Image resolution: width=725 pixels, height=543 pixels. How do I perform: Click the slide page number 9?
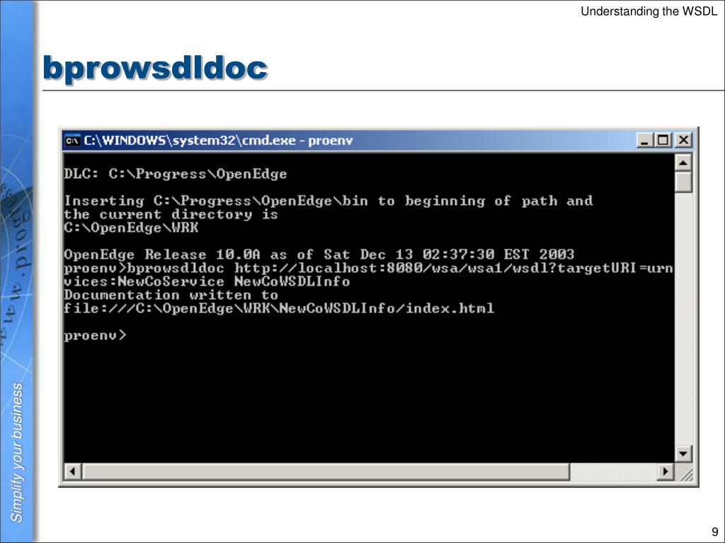point(715,532)
